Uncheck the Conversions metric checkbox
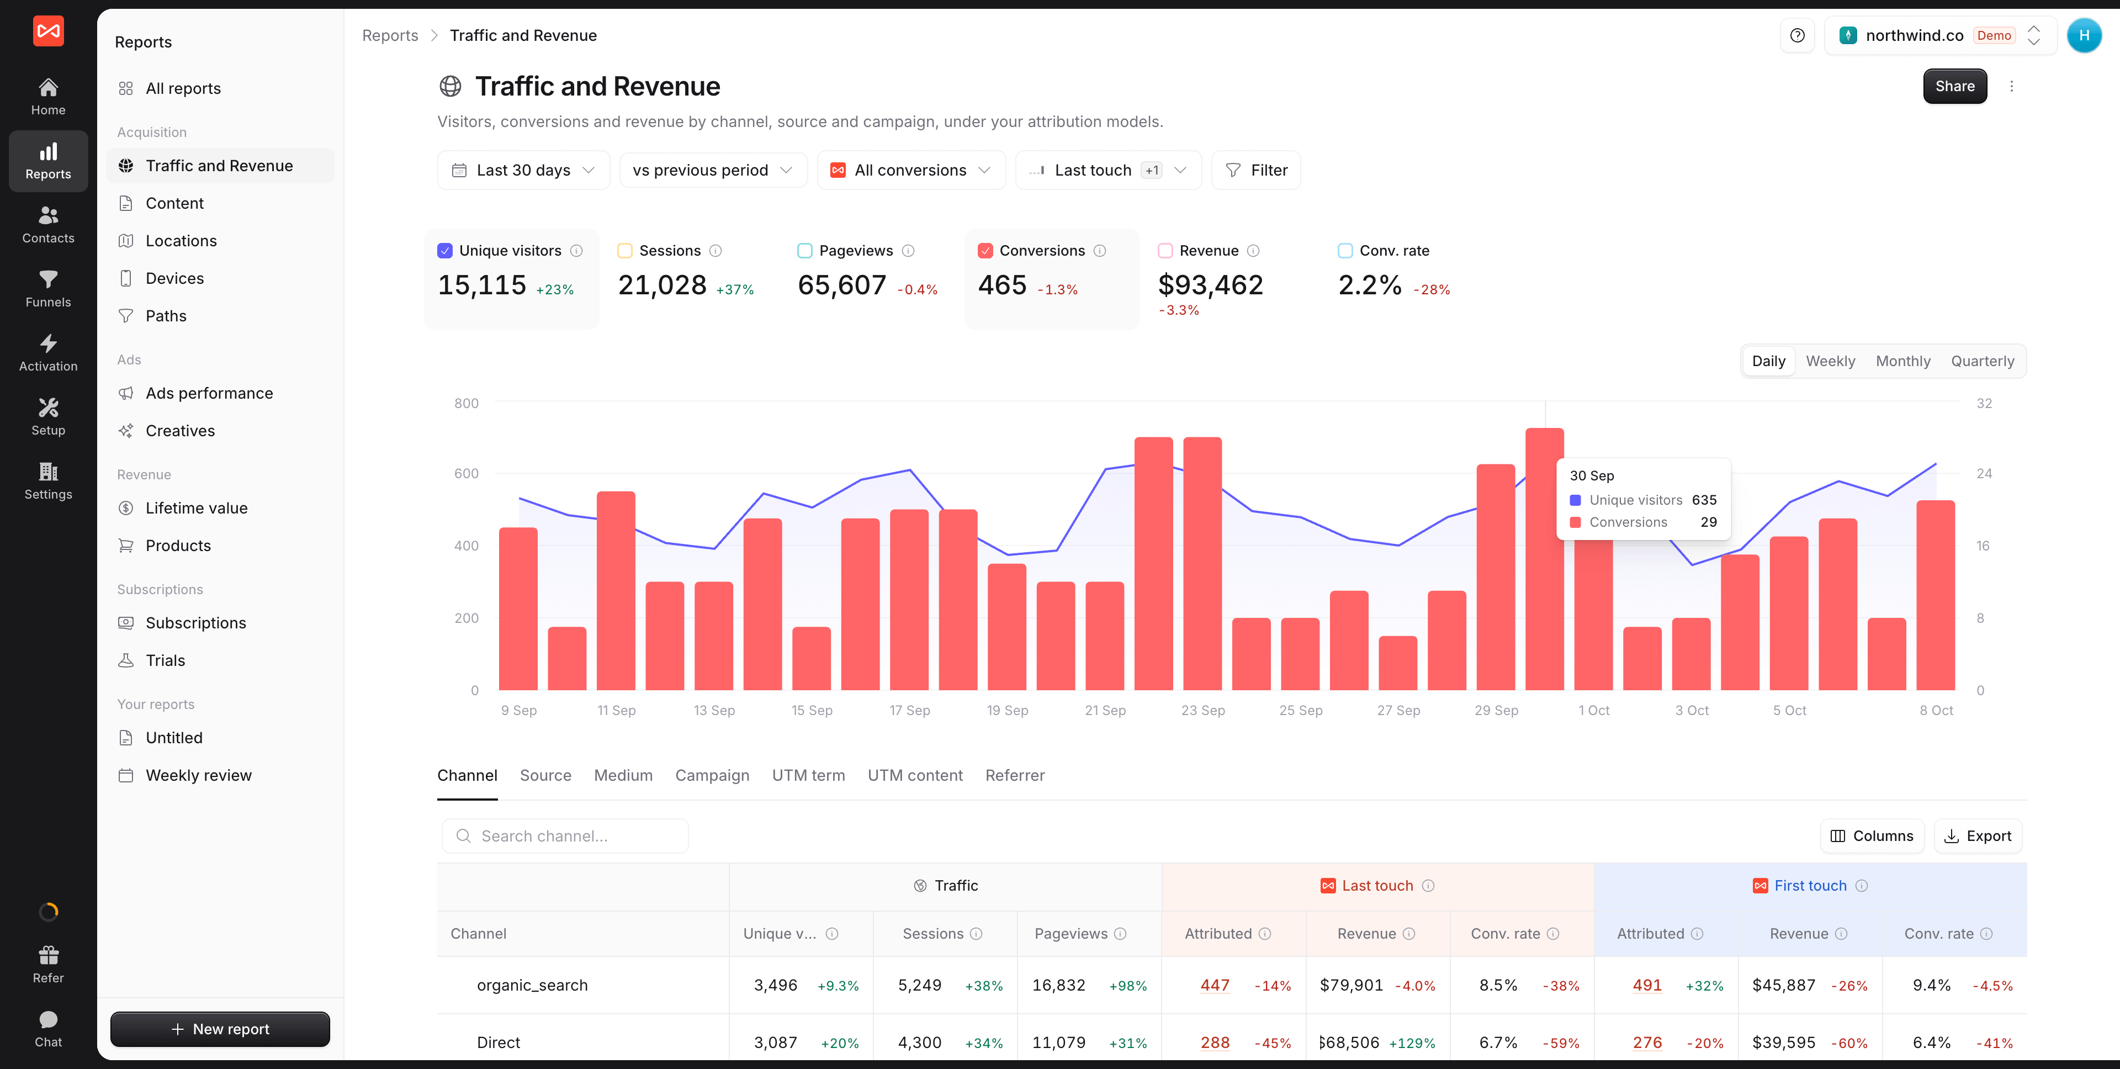This screenshot has height=1069, width=2120. (985, 251)
